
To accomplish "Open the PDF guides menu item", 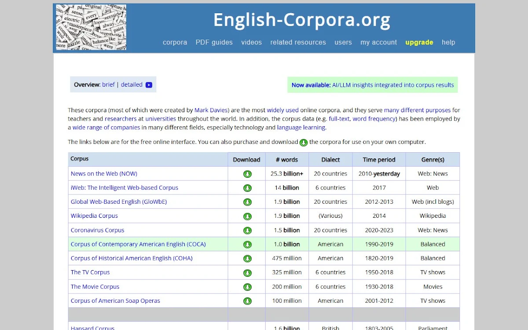I will coord(214,42).
